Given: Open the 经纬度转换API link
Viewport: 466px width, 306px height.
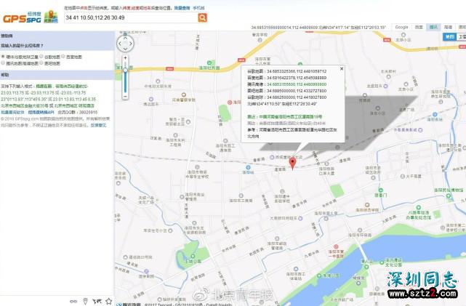Looking at the screenshot, I should (x=41, y=113).
